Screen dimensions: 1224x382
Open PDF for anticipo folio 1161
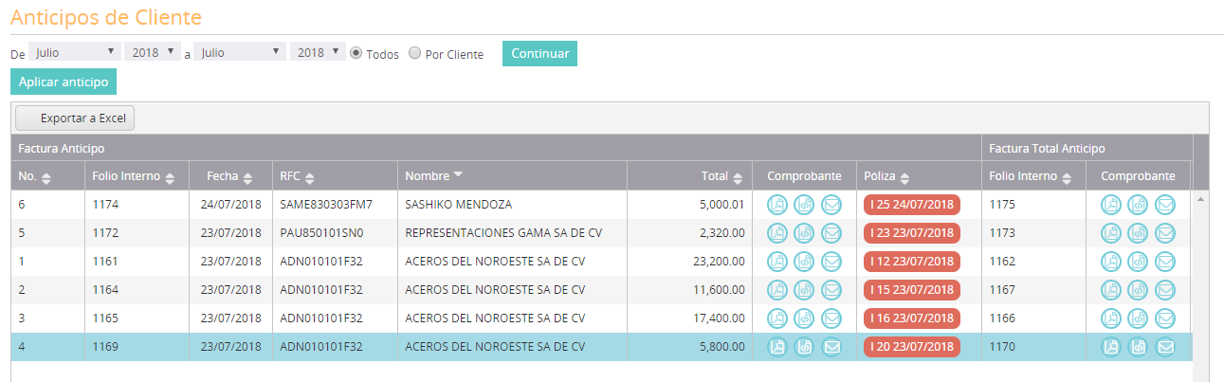click(x=776, y=261)
